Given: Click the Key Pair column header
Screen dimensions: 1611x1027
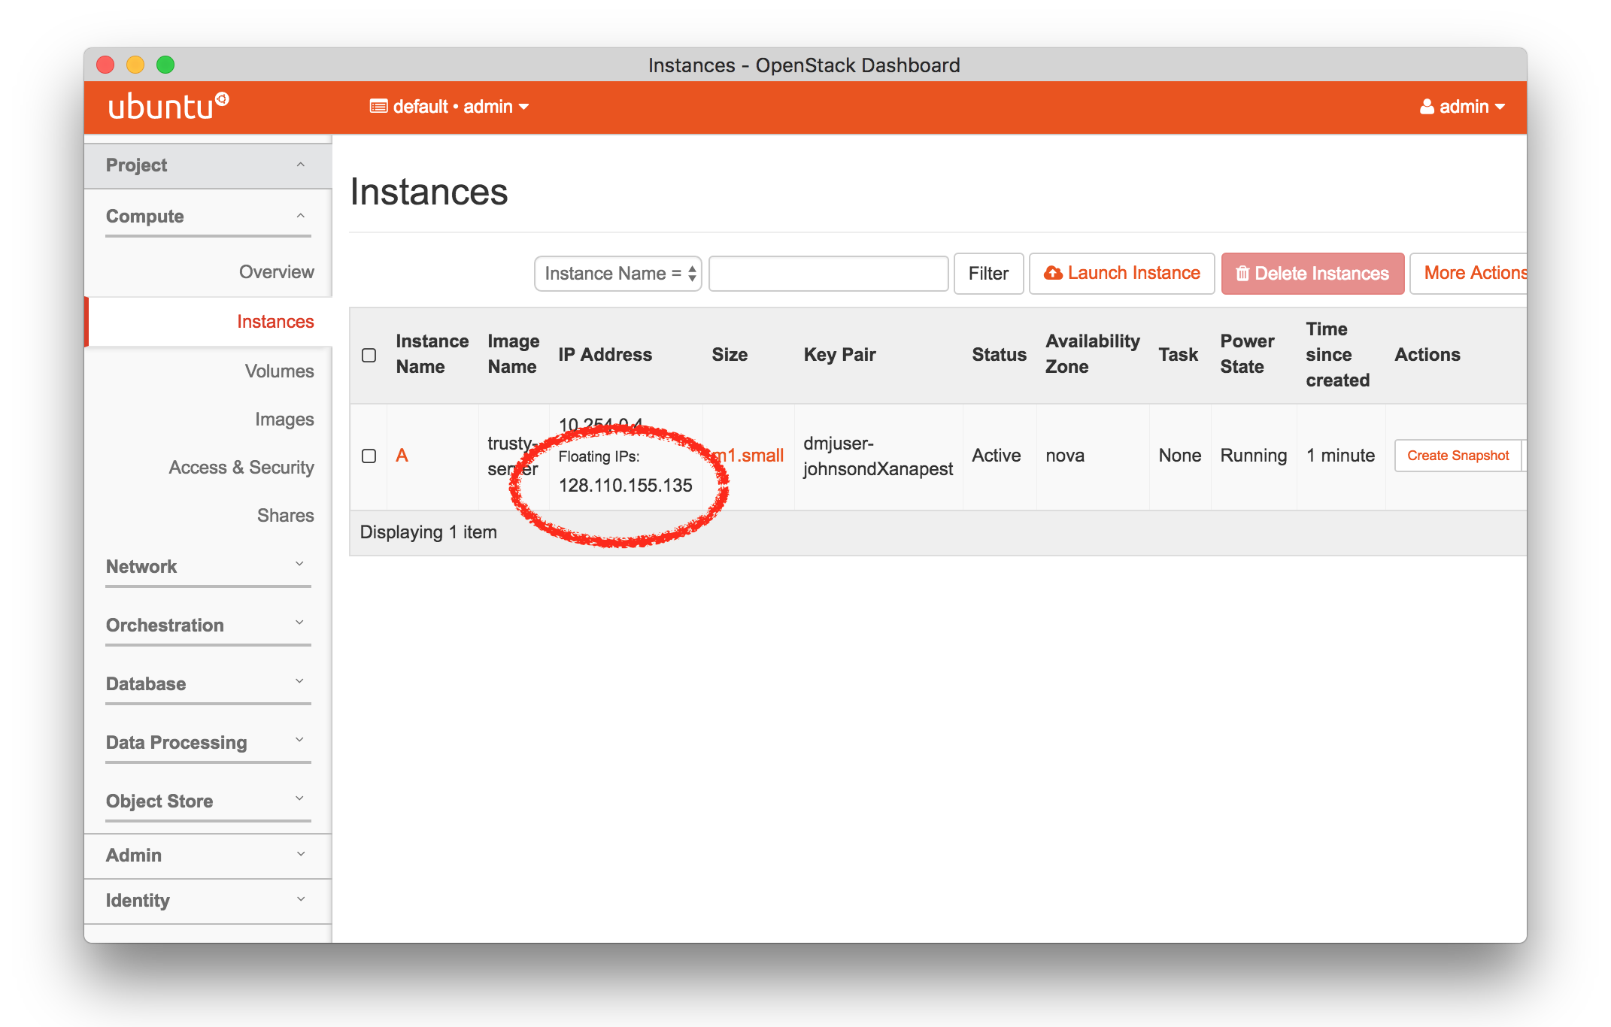Looking at the screenshot, I should pyautogui.click(x=839, y=355).
